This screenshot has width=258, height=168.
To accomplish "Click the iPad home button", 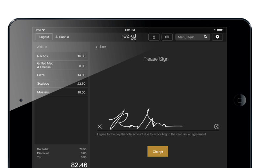I will point(240,100).
